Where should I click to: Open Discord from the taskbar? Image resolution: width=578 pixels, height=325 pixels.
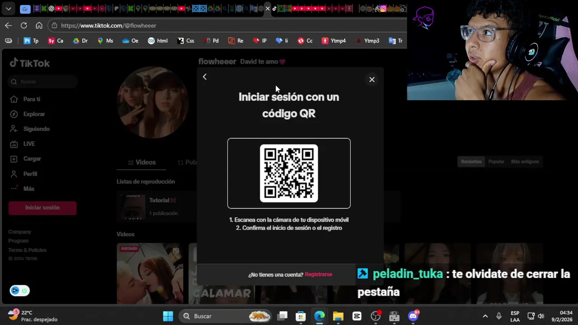(x=413, y=316)
